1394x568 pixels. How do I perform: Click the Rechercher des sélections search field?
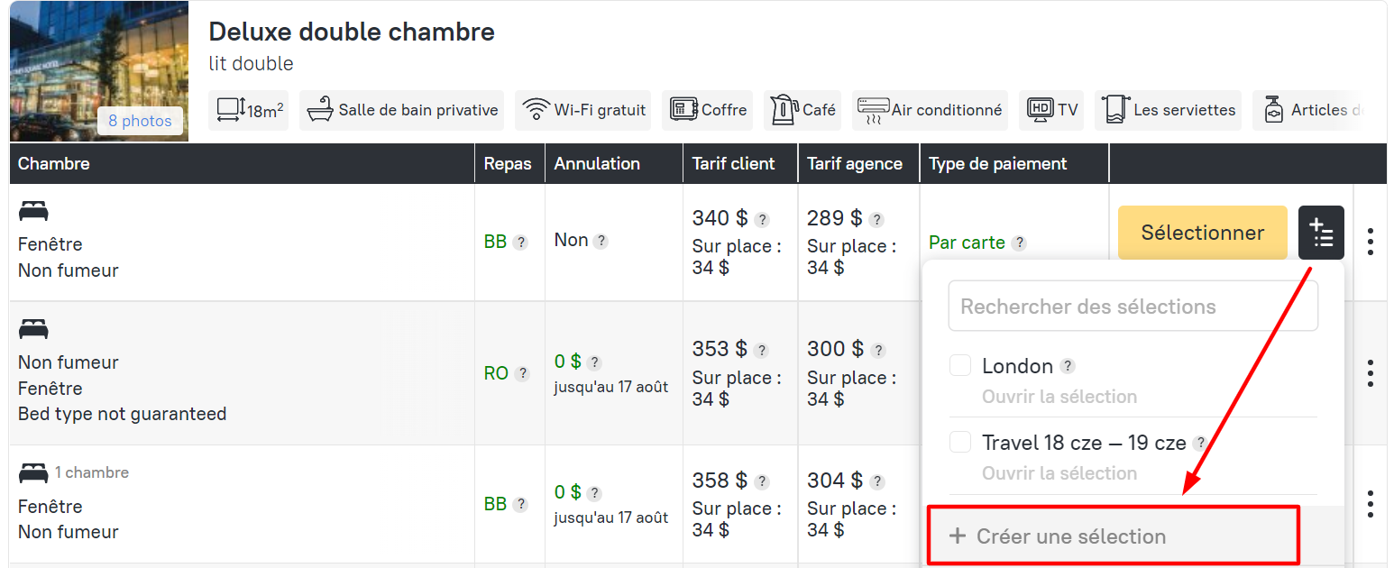coord(1133,307)
